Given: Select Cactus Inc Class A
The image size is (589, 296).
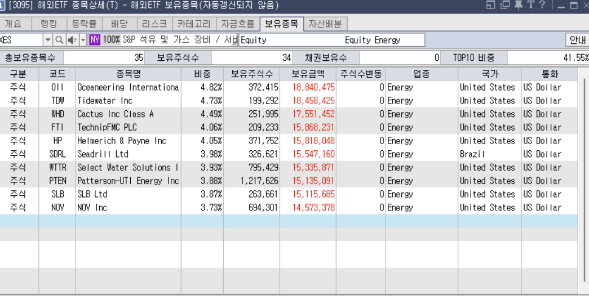Looking at the screenshot, I should point(116,114).
